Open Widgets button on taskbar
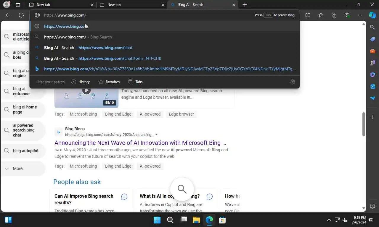 coord(8,220)
